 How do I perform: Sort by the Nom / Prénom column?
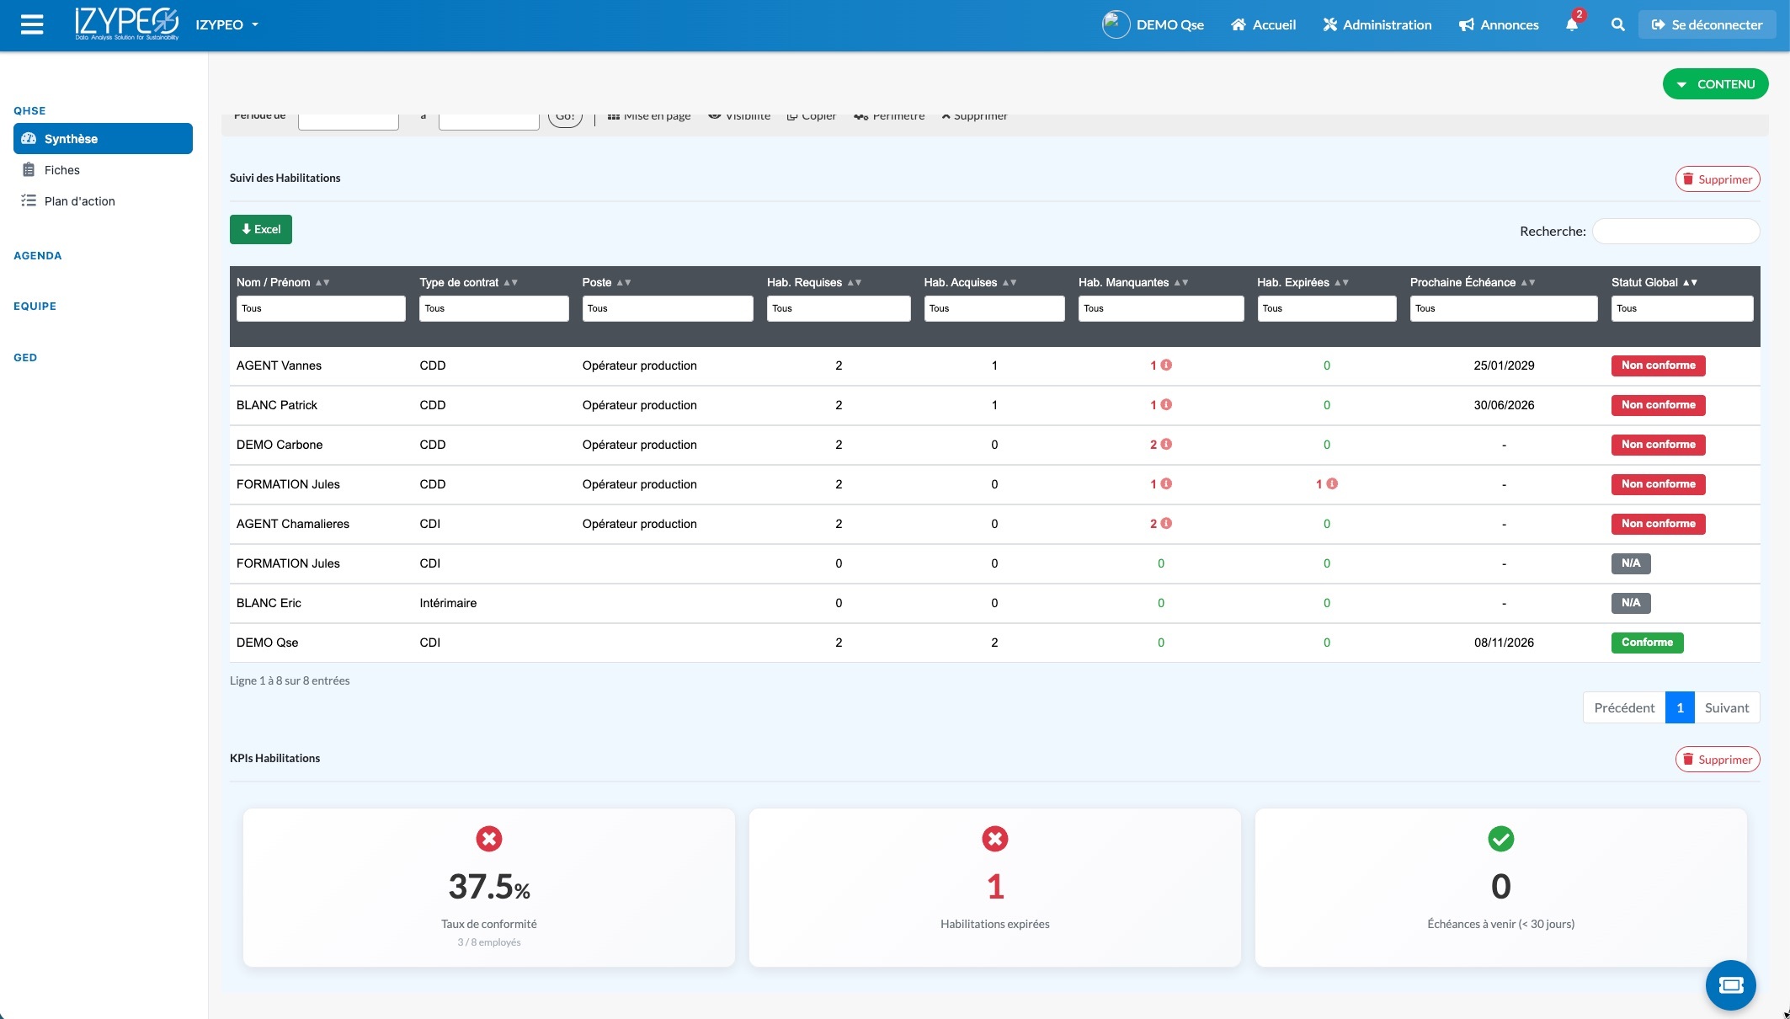(322, 283)
